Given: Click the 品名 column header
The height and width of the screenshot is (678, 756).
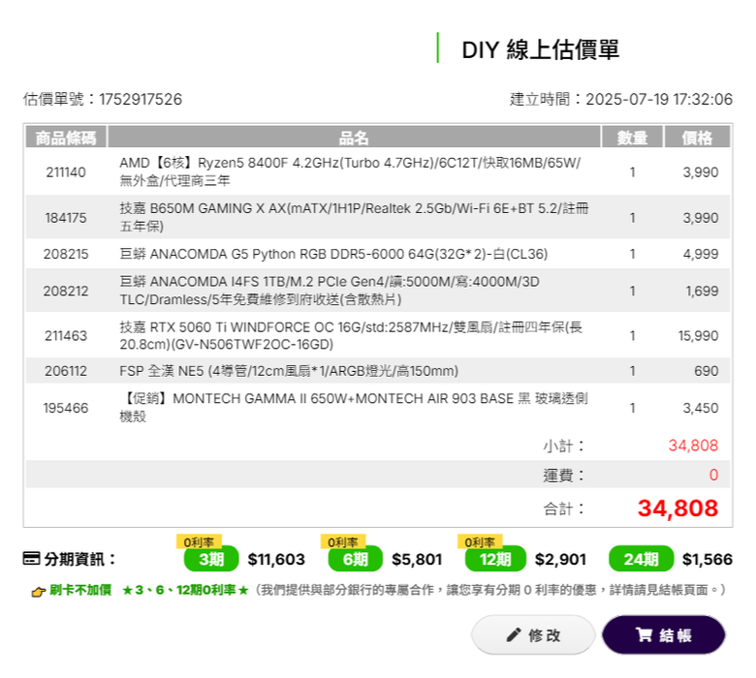Looking at the screenshot, I should tap(354, 138).
